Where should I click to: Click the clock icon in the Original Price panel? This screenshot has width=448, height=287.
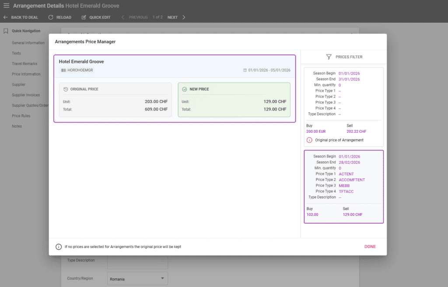66,89
